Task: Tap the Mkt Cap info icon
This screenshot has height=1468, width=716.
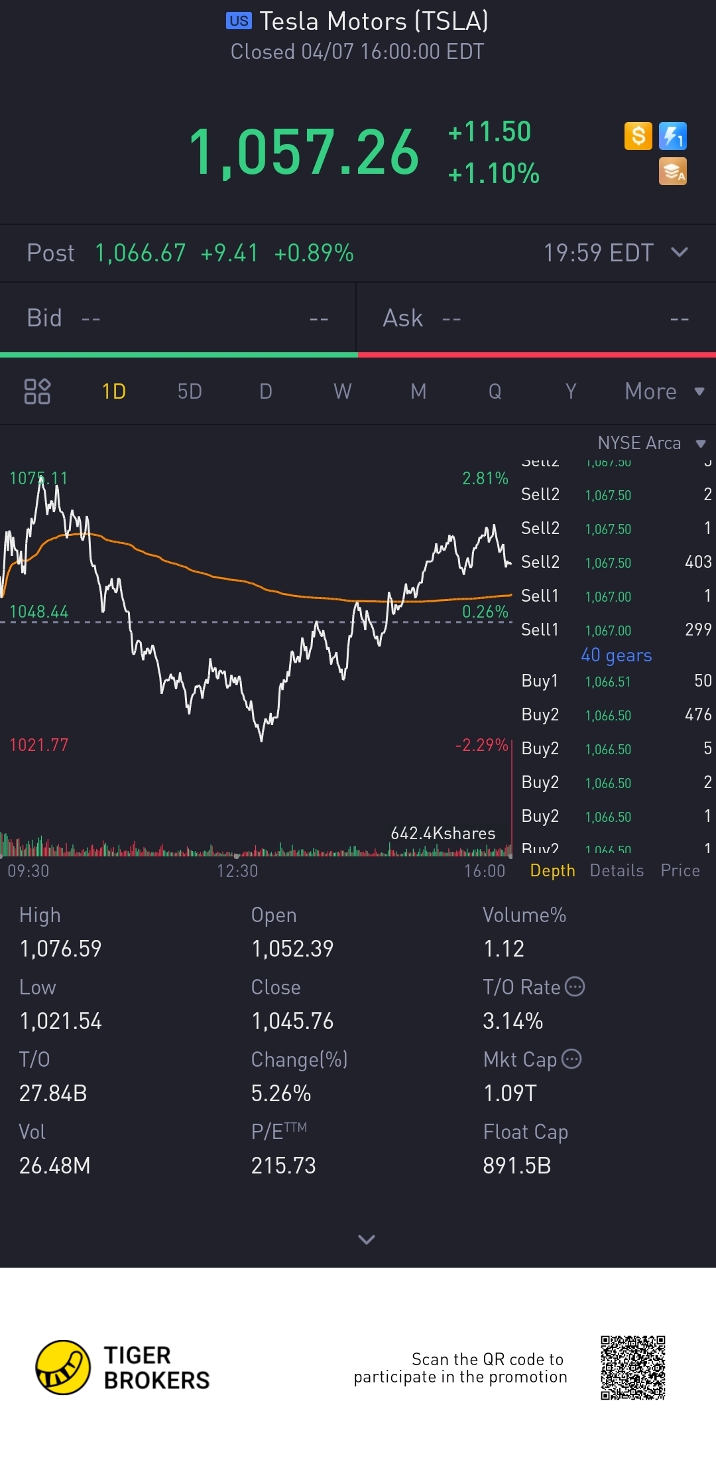Action: click(571, 1059)
